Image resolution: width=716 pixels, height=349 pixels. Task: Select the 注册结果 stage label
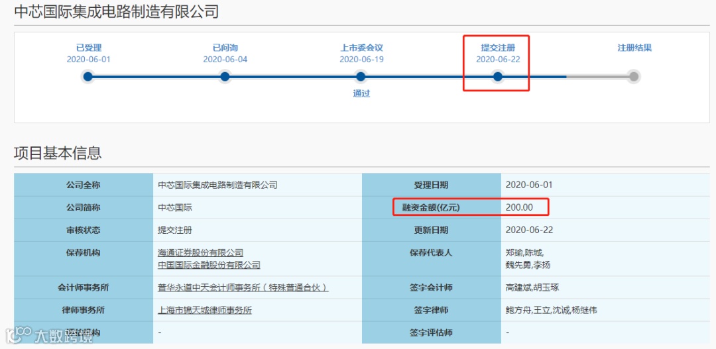click(x=634, y=48)
